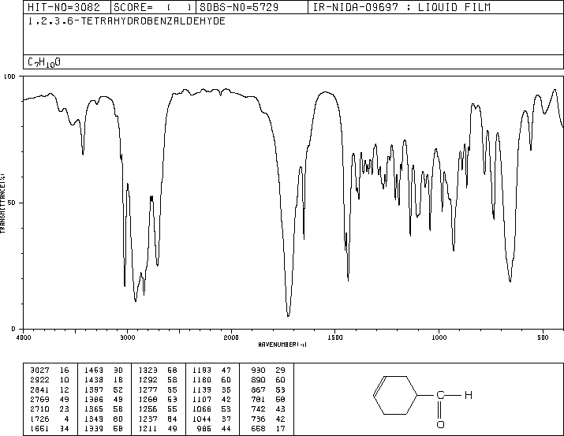Click the SCORE= header cell
The image size is (564, 436).
(x=153, y=7)
